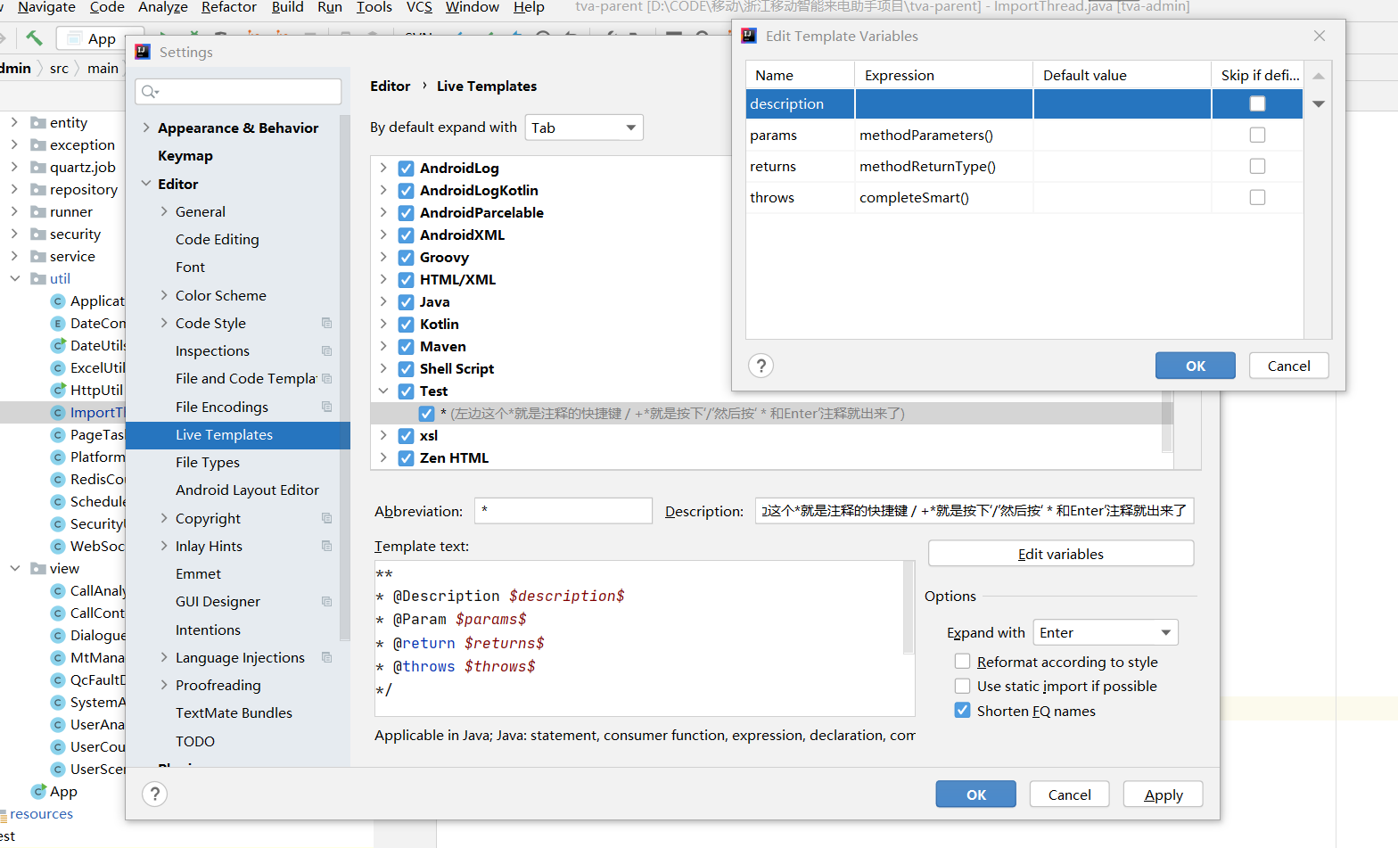Screen dimensions: 1398x848
Task: Click Cancel in the Settings dialog
Action: pos(1069,794)
